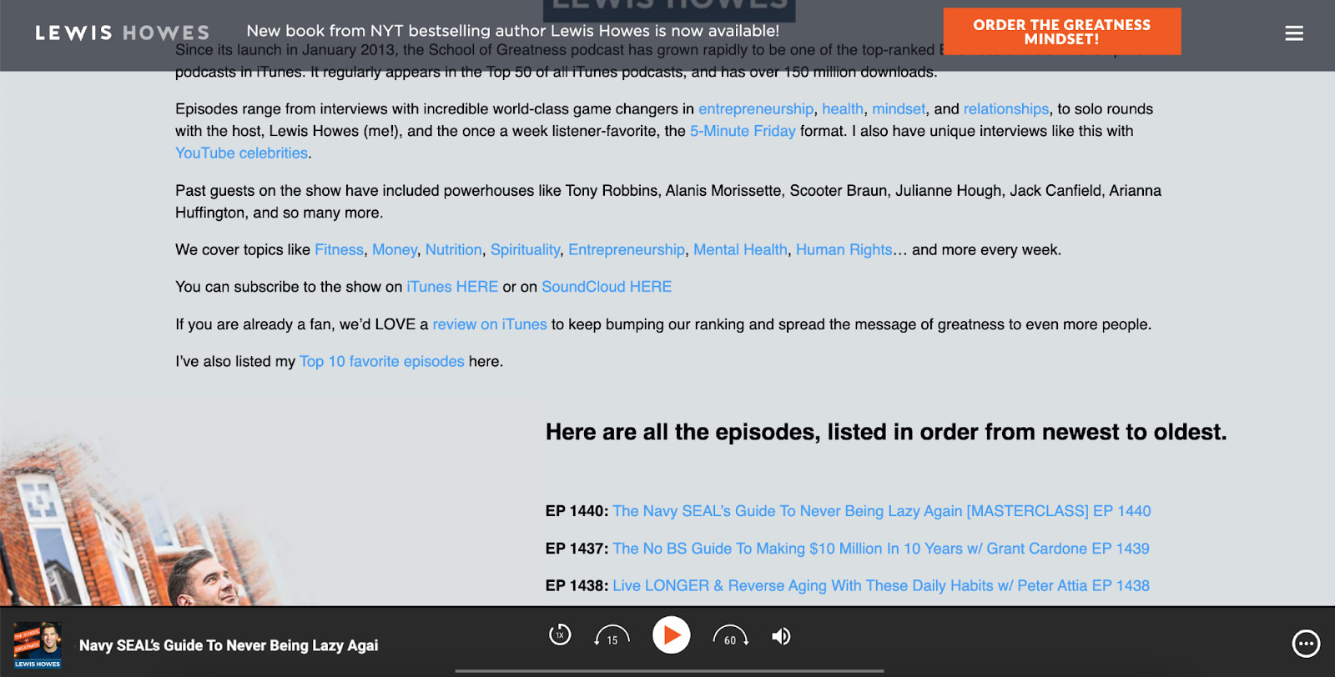The image size is (1335, 677).
Task: Open the relationships link
Action: tap(1006, 109)
